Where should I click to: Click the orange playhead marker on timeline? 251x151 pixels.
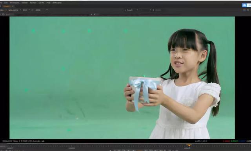click(x=189, y=145)
